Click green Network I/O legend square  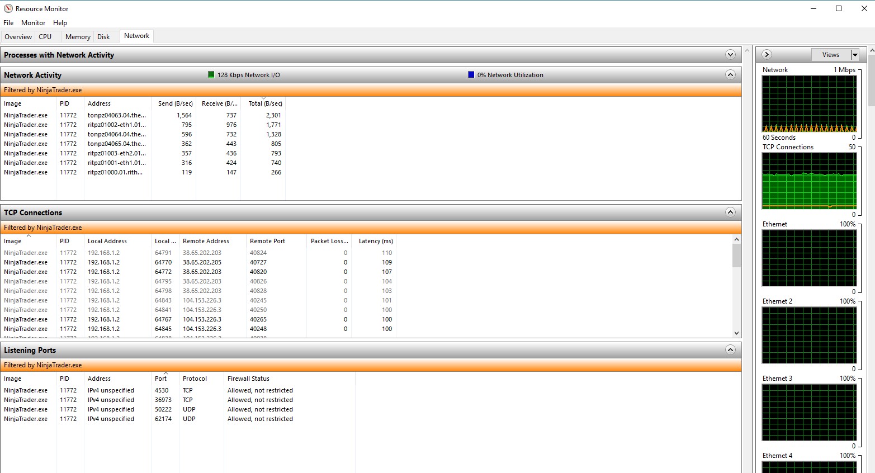pyautogui.click(x=211, y=74)
